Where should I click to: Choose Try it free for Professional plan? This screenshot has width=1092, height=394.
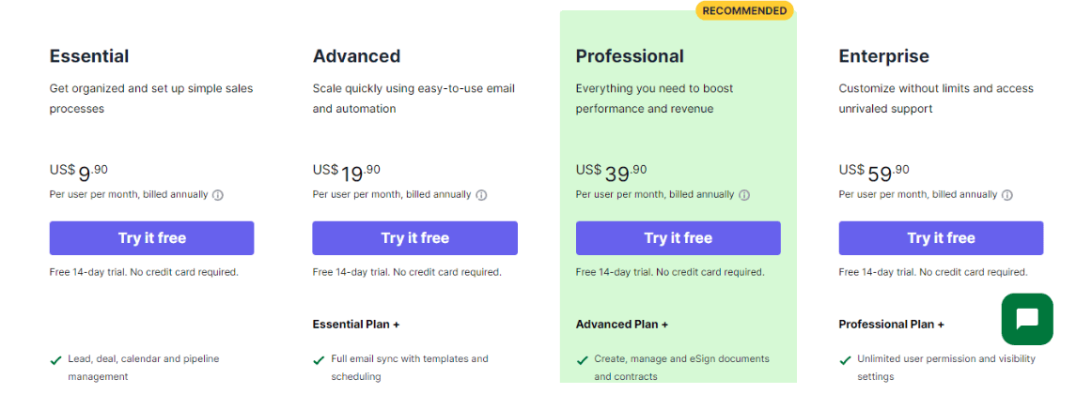click(679, 238)
